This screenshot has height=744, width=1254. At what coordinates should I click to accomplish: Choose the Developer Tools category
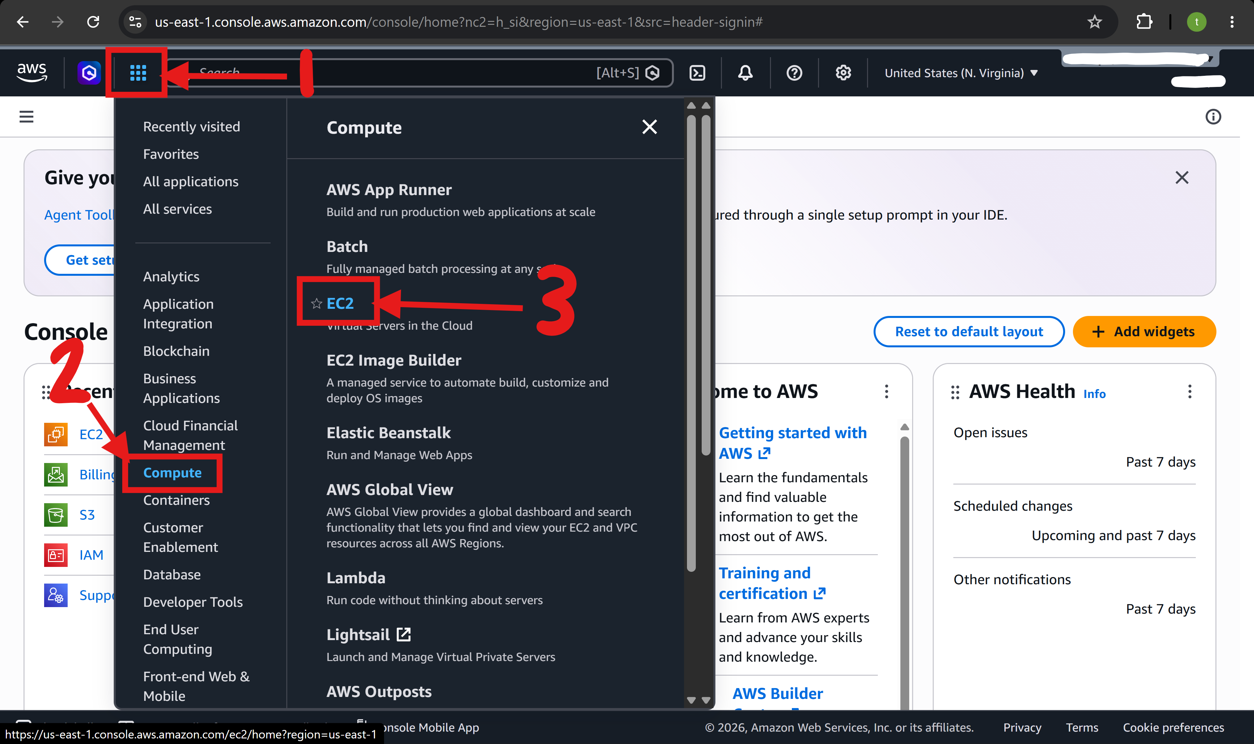click(x=193, y=602)
